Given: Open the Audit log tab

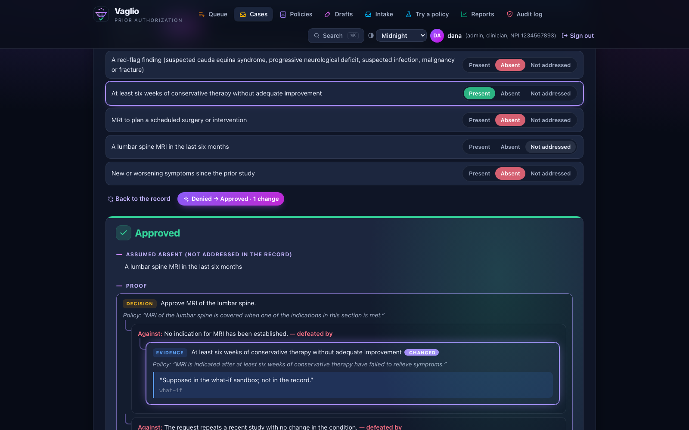Looking at the screenshot, I should pyautogui.click(x=525, y=14).
